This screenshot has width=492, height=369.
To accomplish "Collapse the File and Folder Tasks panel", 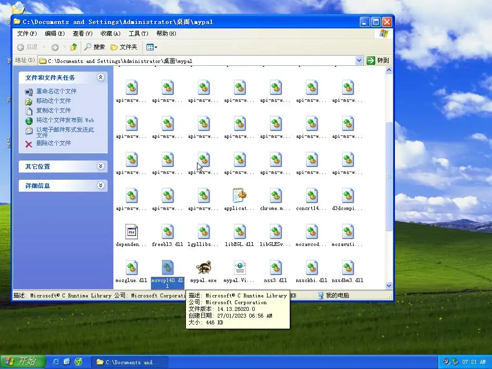I will tap(100, 77).
